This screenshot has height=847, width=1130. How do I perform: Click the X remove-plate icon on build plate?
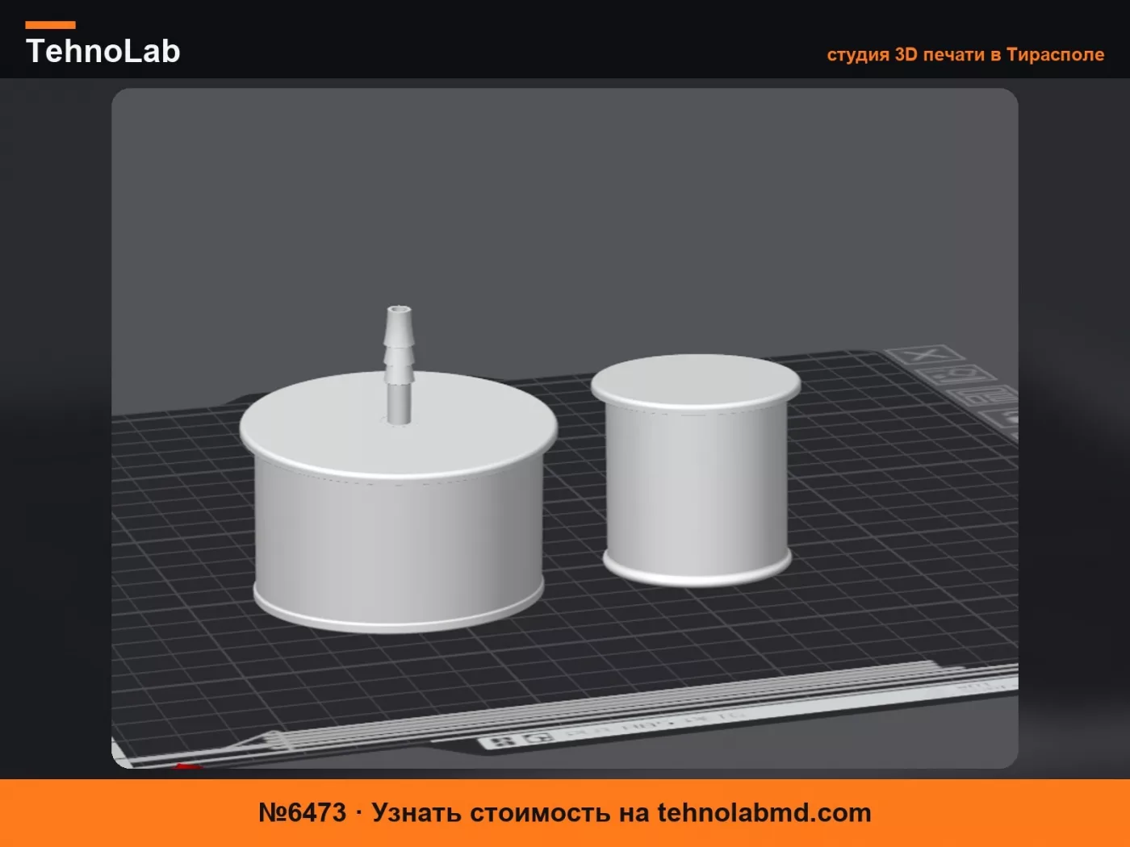coord(925,356)
